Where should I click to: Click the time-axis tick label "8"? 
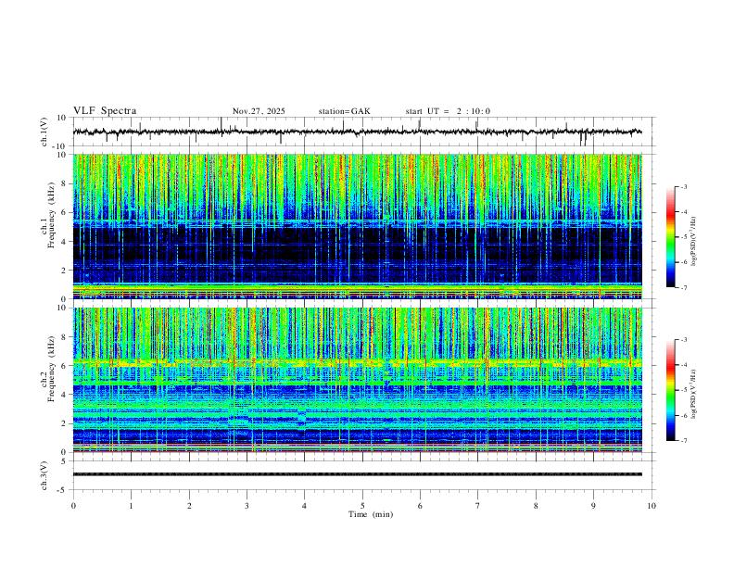click(536, 506)
